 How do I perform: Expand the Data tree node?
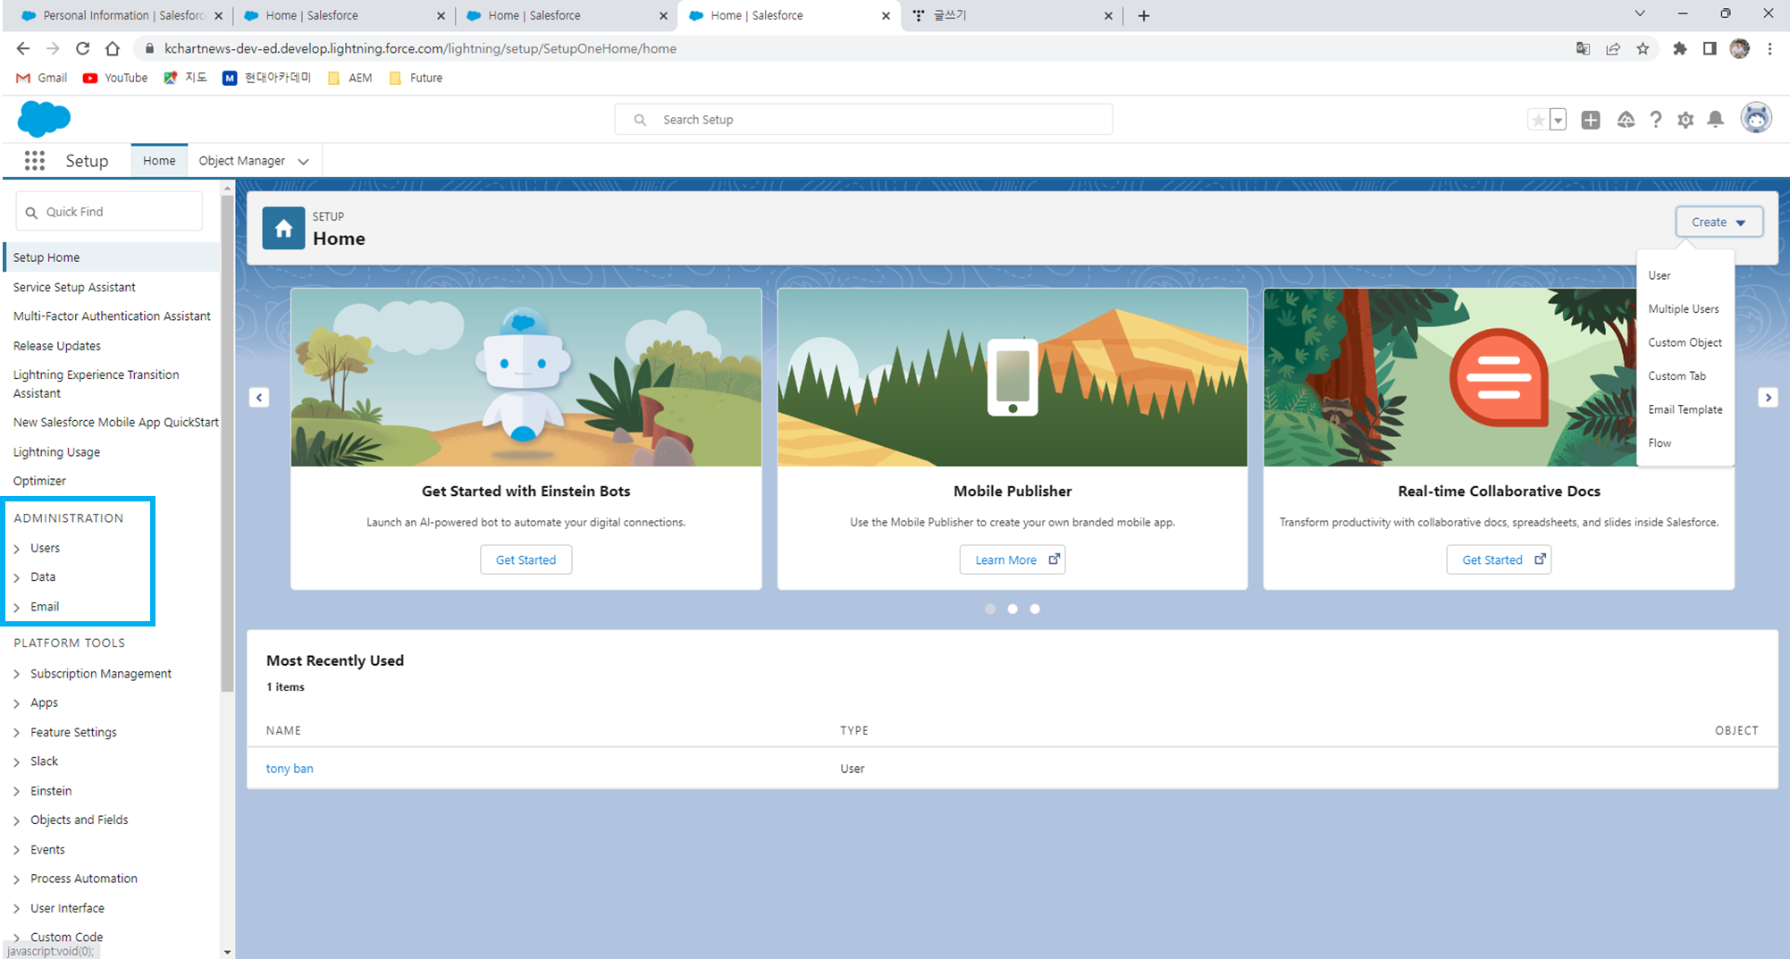[17, 577]
